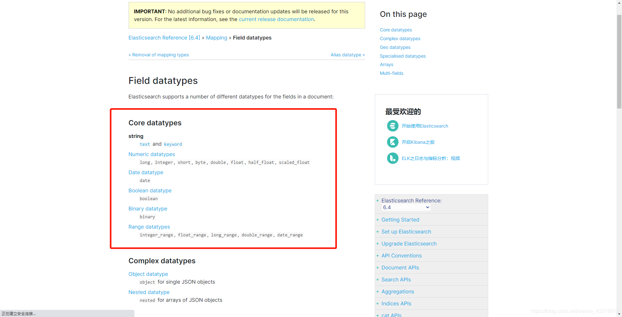622x317 pixels.
Task: Expand the Set up Elasticsearch section
Action: click(377, 232)
